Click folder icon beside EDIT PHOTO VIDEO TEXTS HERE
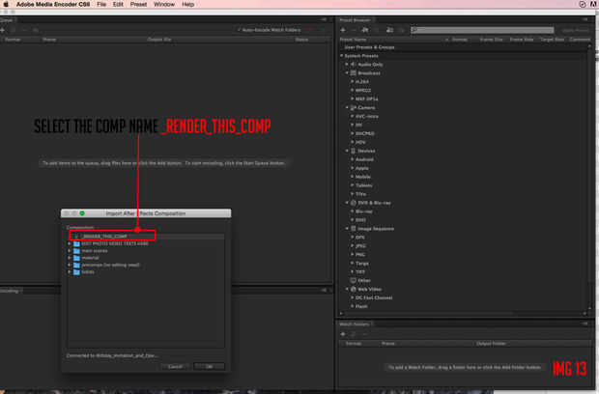The image size is (599, 394). [x=76, y=243]
